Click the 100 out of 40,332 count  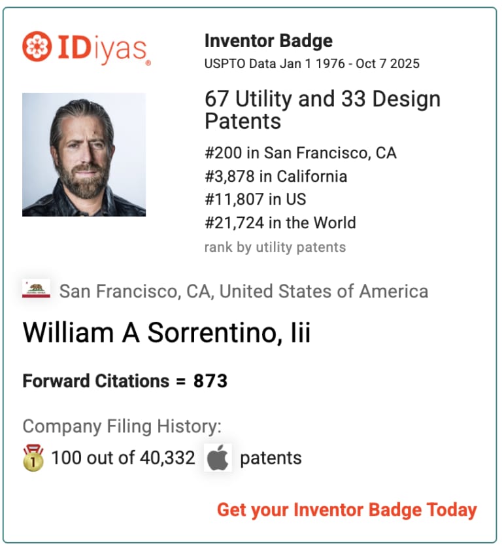(123, 458)
